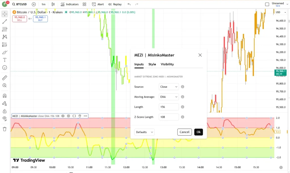This screenshot has width=290, height=173.
Task: Click the remove objects trash icon
Action: click(x=5, y=129)
